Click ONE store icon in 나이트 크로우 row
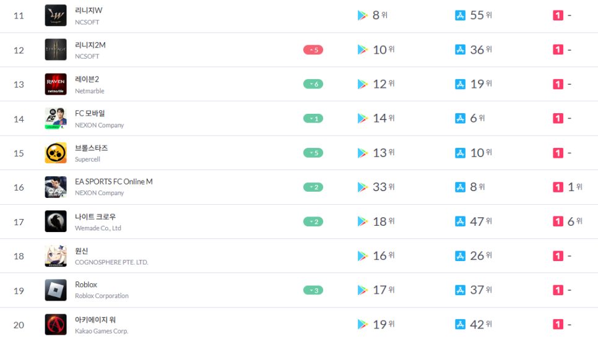The height and width of the screenshot is (339, 598). (558, 221)
